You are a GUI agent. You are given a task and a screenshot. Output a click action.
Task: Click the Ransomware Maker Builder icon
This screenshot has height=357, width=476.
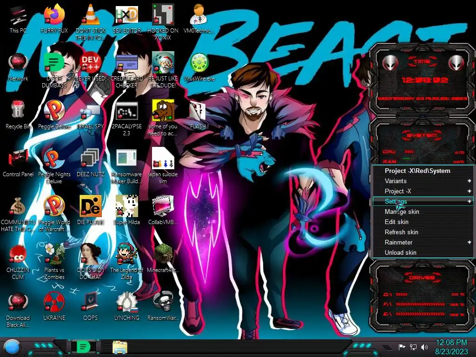[127, 159]
